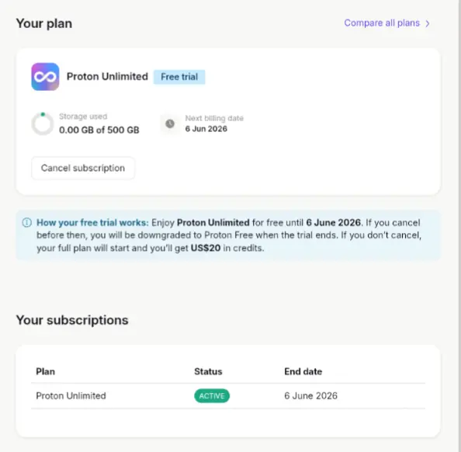Image resolution: width=461 pixels, height=452 pixels.
Task: Click the Proton Unlimited row in subscriptions table
Action: (228, 396)
